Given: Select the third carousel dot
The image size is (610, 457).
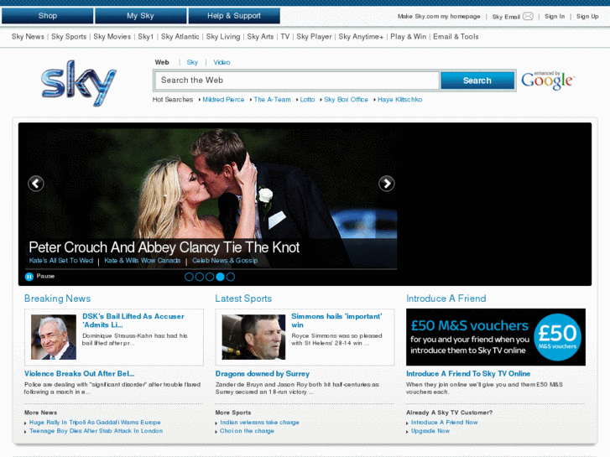Looking at the screenshot, I should coord(210,277).
